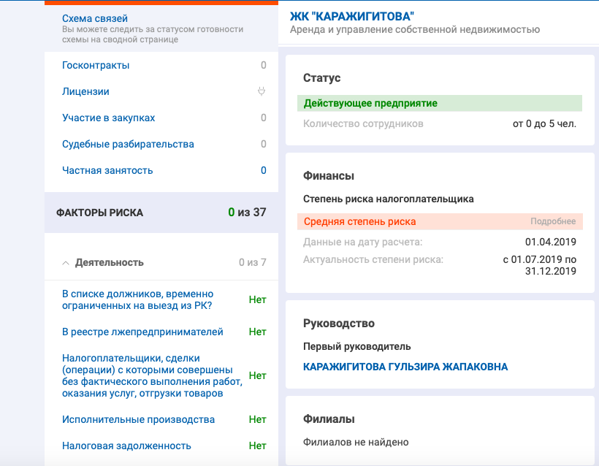
Task: Open Судебные разбирательства section
Action: pos(128,144)
